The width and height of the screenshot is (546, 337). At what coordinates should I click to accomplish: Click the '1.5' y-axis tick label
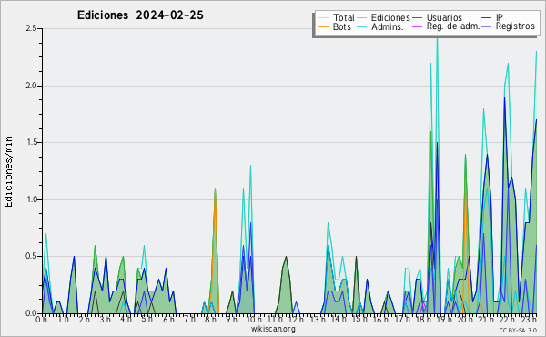31,142
